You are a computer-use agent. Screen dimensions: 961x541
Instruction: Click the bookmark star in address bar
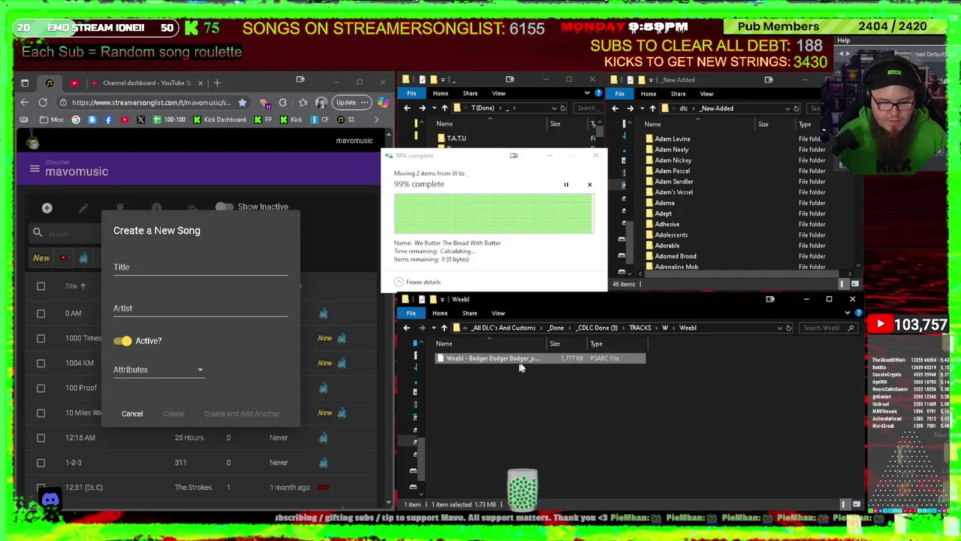point(242,102)
